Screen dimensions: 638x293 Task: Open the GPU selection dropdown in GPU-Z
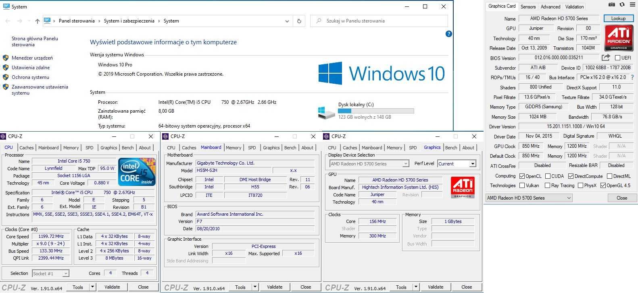point(529,198)
